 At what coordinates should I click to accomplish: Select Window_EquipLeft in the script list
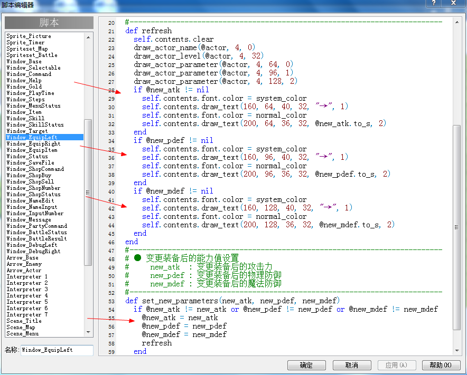coord(45,137)
